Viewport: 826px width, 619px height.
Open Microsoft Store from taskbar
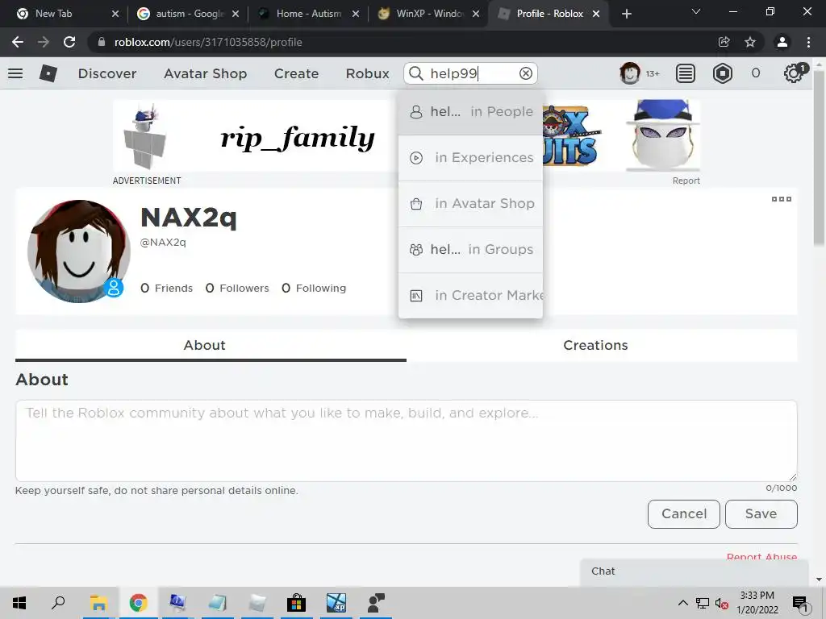click(x=296, y=603)
